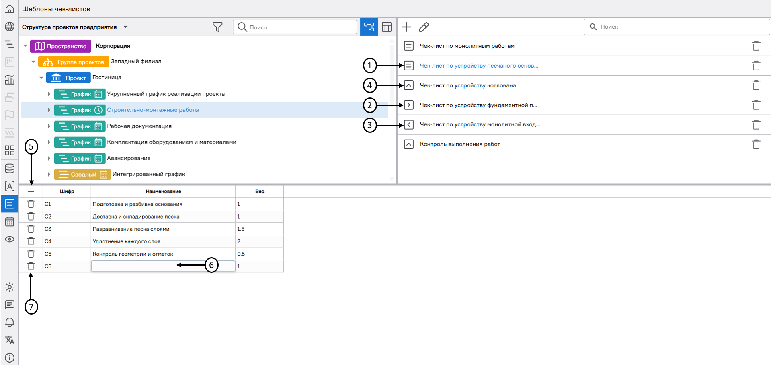Click the filter funnel icon
771x365 pixels.
[x=217, y=27]
